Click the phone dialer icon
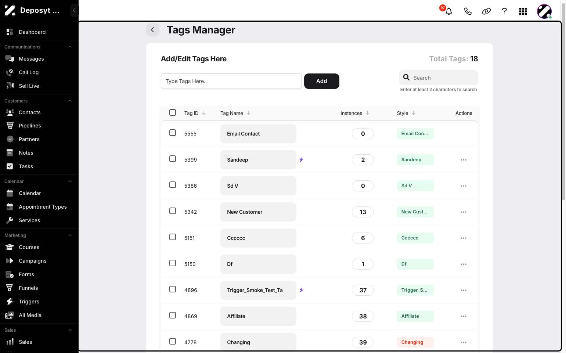 pos(468,11)
